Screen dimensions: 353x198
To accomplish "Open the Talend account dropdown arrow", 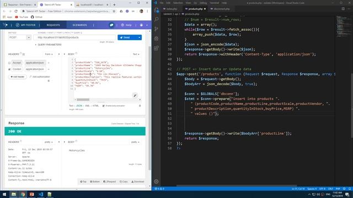I will point(147,25).
